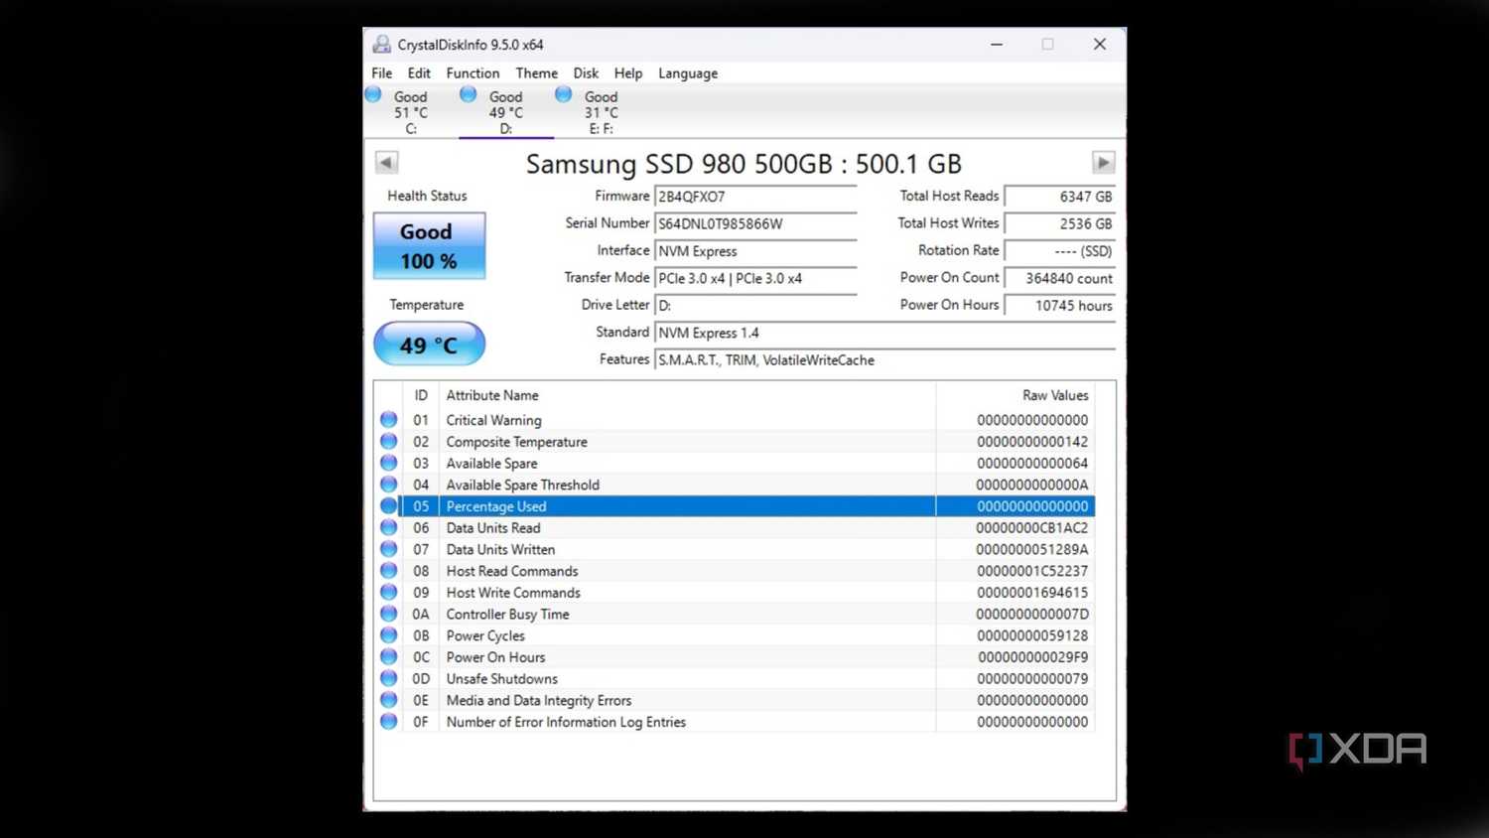Screen dimensions: 1489x838
Task: Open the Edit menu
Action: coord(419,73)
